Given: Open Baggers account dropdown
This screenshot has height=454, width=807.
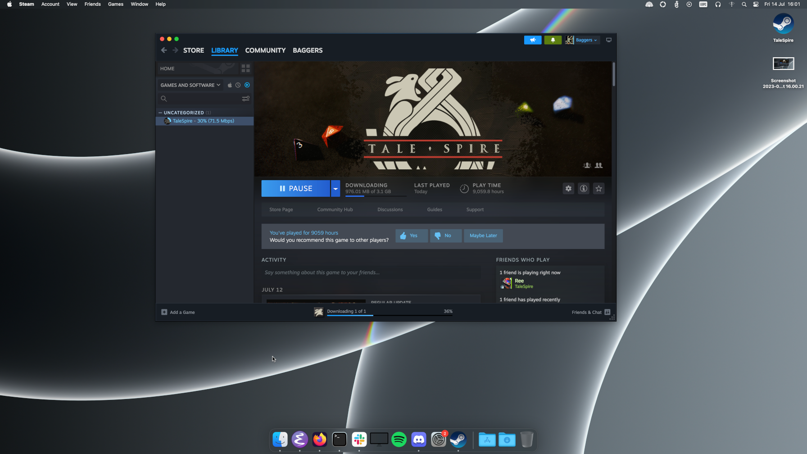Looking at the screenshot, I should (586, 40).
